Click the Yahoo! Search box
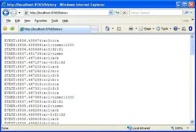This screenshot has width=196, height=132. click(156, 13)
